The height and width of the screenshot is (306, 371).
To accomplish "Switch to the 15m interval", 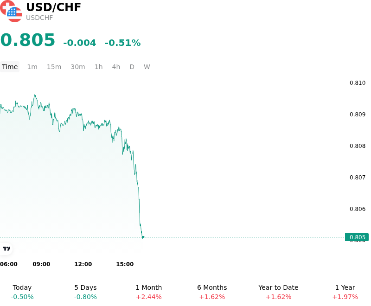I will coord(54,67).
